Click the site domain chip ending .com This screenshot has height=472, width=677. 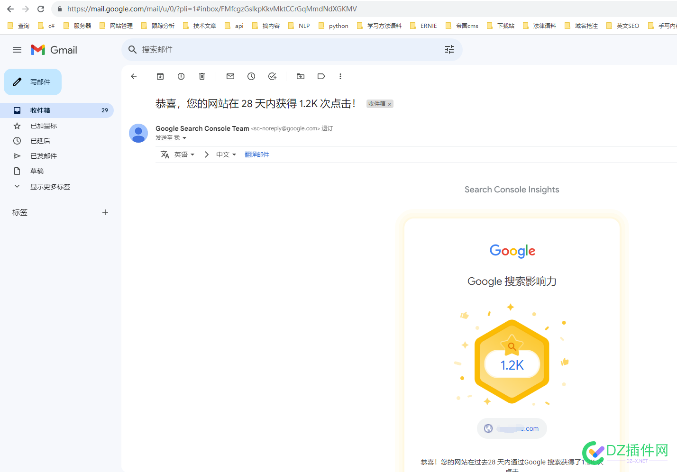coord(512,428)
